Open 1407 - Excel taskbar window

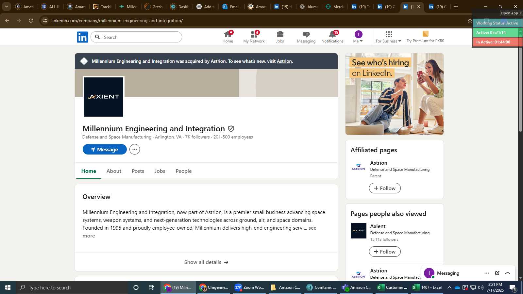coord(427,287)
